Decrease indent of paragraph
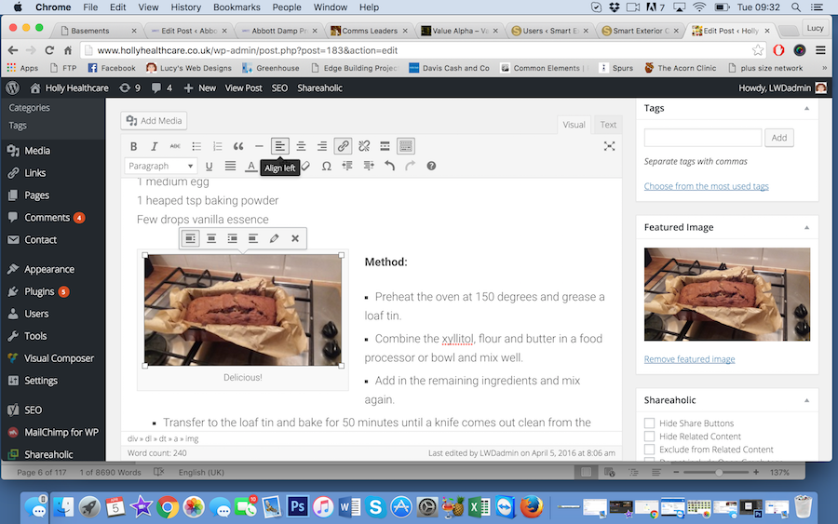Viewport: 838px width, 524px height. pyautogui.click(x=347, y=166)
